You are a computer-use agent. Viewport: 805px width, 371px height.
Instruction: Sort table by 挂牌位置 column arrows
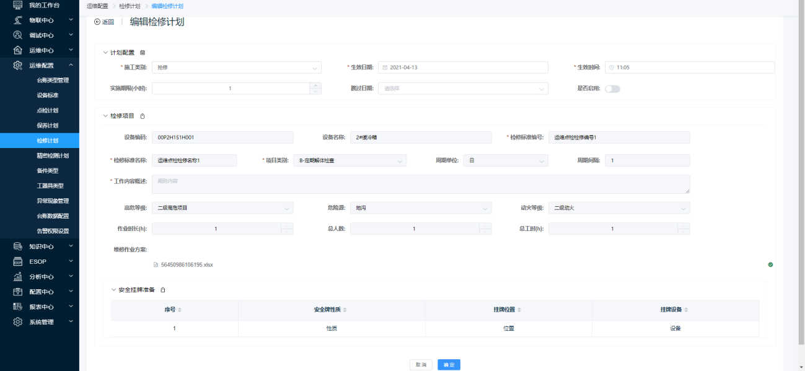coord(519,310)
